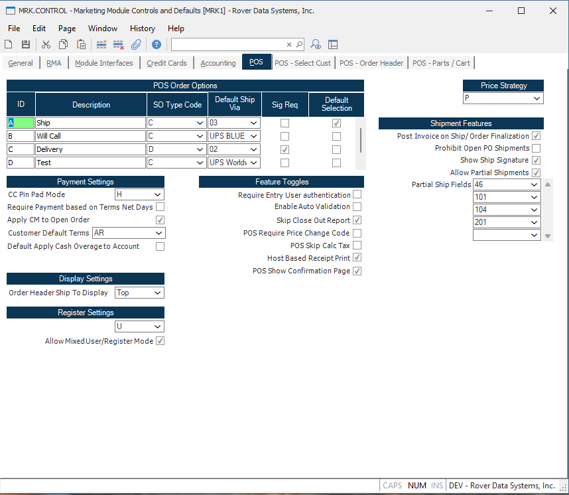Click the POS - Order Header tab
The height and width of the screenshot is (495, 569).
coord(371,62)
